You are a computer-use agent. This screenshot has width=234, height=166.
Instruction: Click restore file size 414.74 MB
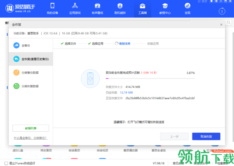pos(133,87)
